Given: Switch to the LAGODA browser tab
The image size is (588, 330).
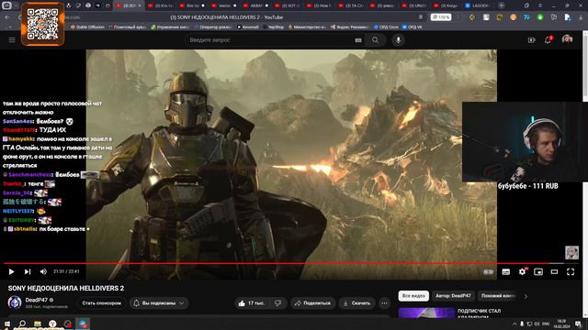Looking at the screenshot, I should pyautogui.click(x=479, y=5).
